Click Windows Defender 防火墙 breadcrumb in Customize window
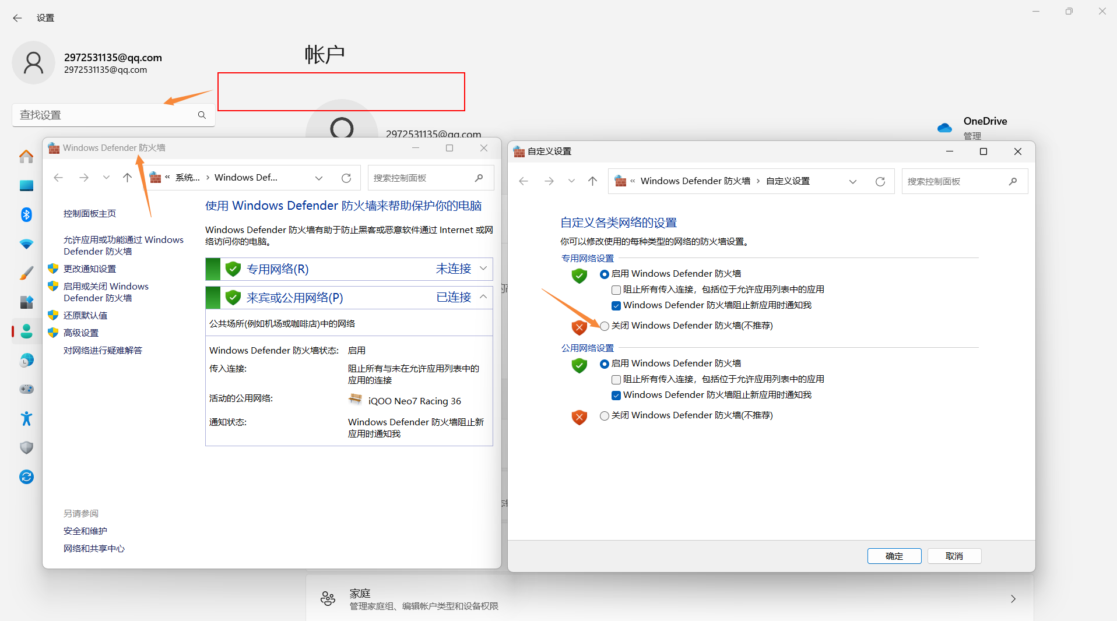Screen dimensions: 1117x621 [x=696, y=181]
